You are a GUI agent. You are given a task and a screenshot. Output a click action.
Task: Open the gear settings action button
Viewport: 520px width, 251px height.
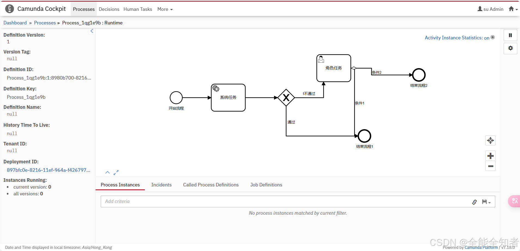pos(510,48)
